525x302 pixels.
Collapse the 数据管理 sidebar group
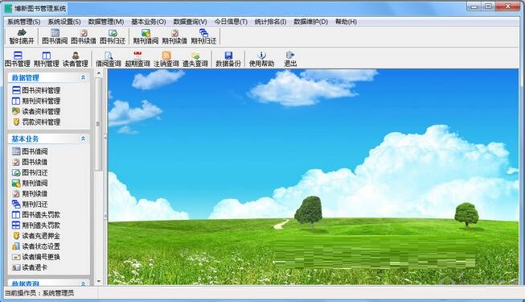[x=83, y=77]
